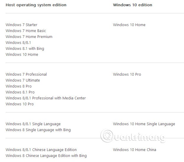Click Windows 8/8.1 Chinese Language Edition entry
184x162 pixels.
pyautogui.click(x=41, y=150)
